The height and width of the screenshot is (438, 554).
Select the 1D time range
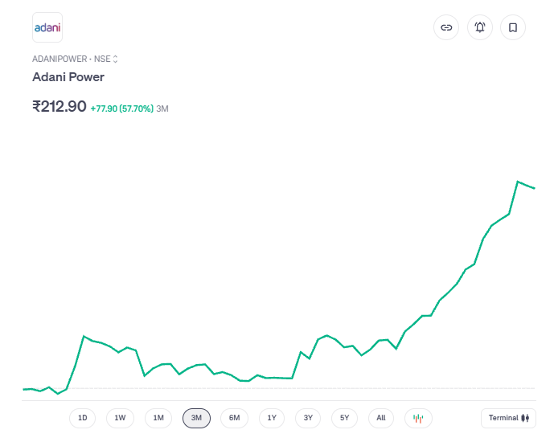[82, 418]
